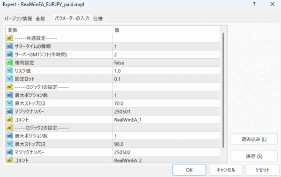Click the icon beside リスク値
The height and width of the screenshot is (177, 281).
click(9, 71)
